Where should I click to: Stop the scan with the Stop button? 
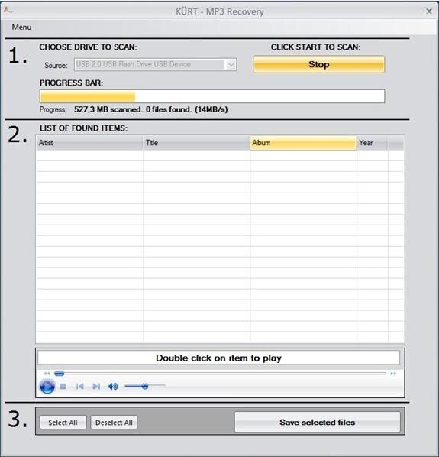319,64
